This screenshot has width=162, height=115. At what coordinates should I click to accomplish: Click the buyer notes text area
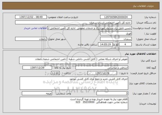[x=74, y=103]
